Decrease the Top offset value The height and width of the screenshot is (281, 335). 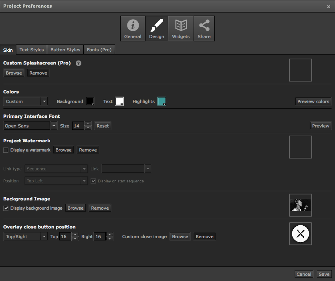tap(75, 239)
